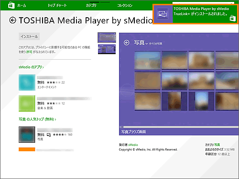Click the Windows Store bag icon

[x=11, y=5]
